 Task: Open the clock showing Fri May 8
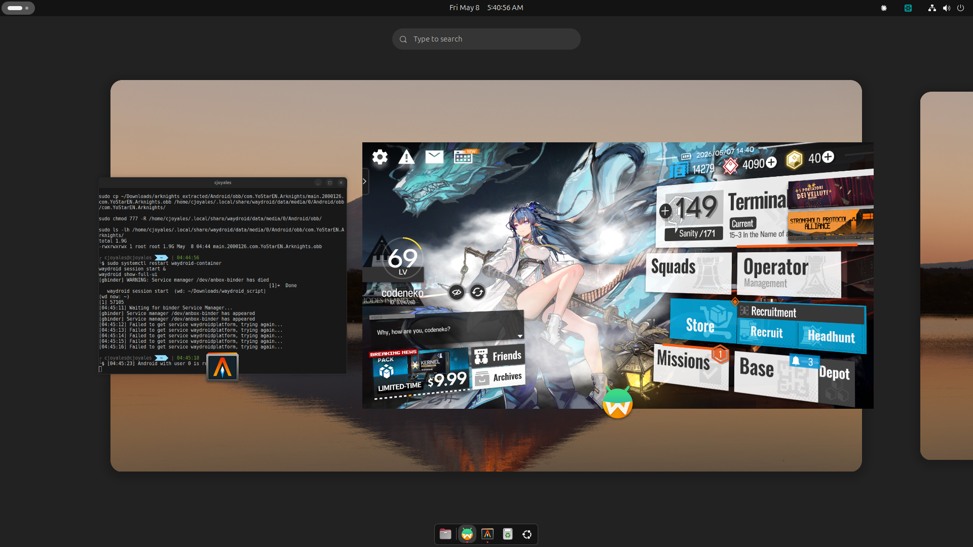click(x=486, y=8)
